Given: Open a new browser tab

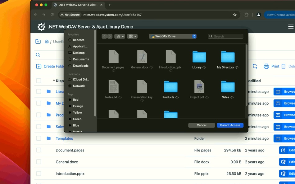Looking at the screenshot, I should (110, 5).
